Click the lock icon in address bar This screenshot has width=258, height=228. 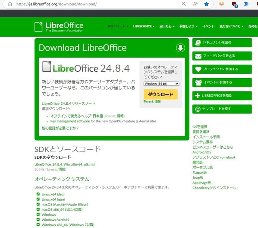10,4
